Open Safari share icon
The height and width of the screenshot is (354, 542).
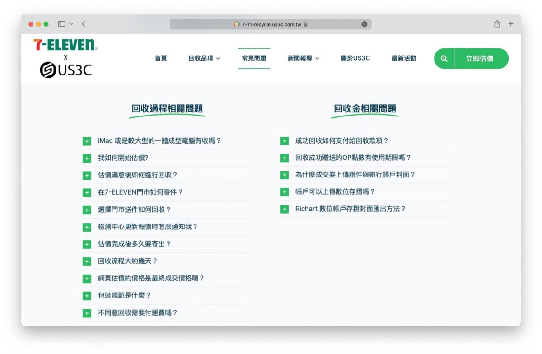tap(497, 24)
